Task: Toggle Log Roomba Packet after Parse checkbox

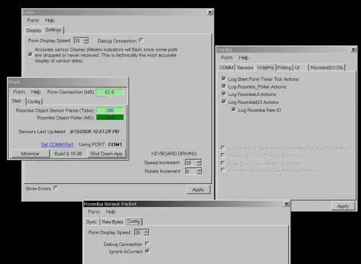Action: pos(223,148)
